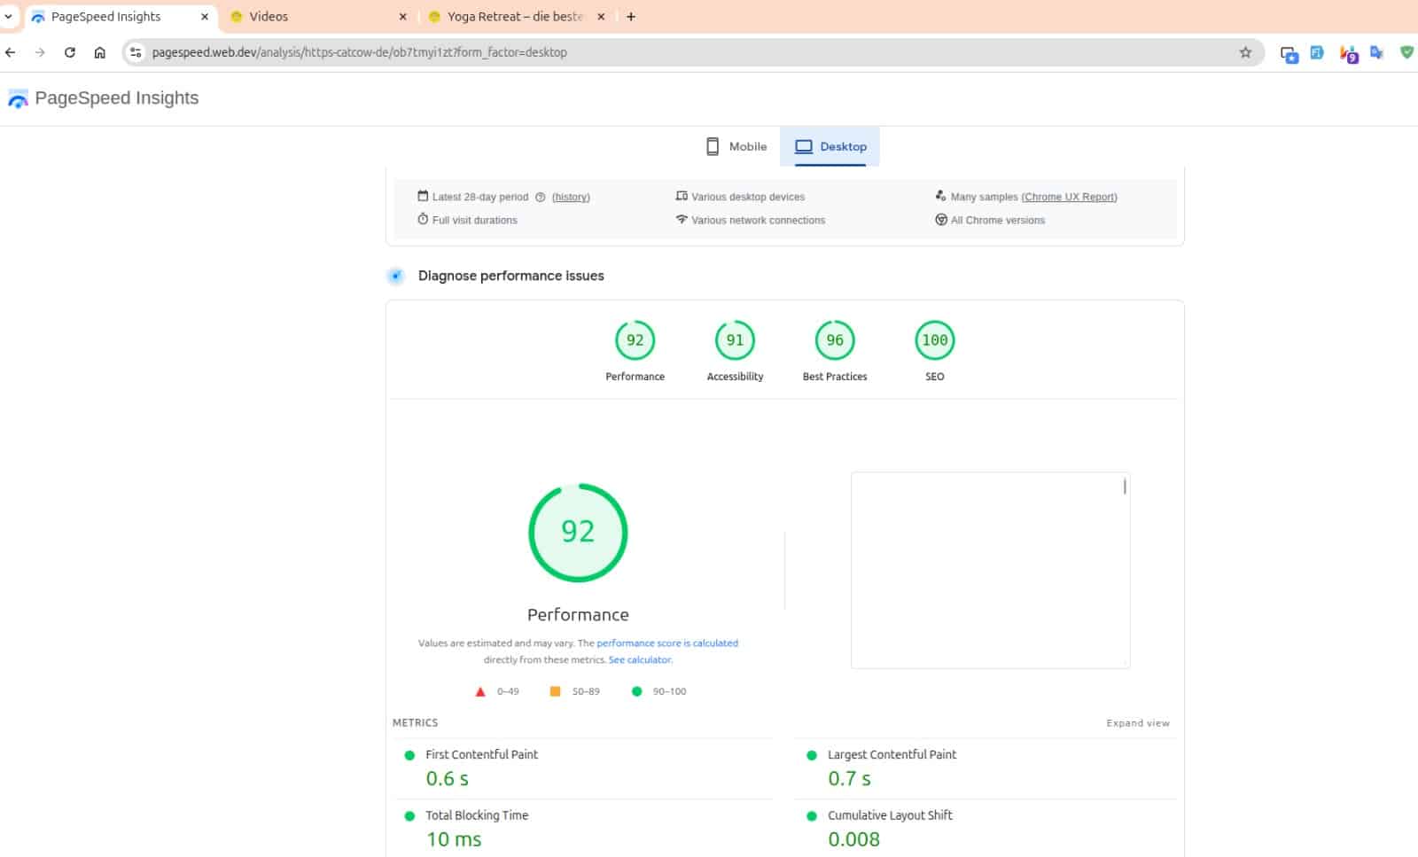This screenshot has width=1418, height=857.
Task: Click the blue square extension icon
Action: (1317, 52)
